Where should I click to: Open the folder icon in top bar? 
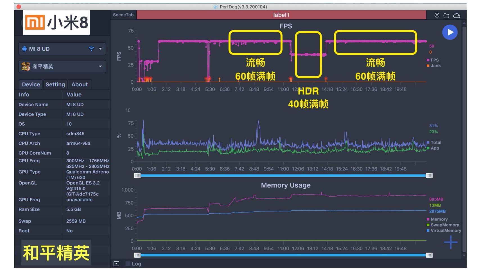[446, 16]
